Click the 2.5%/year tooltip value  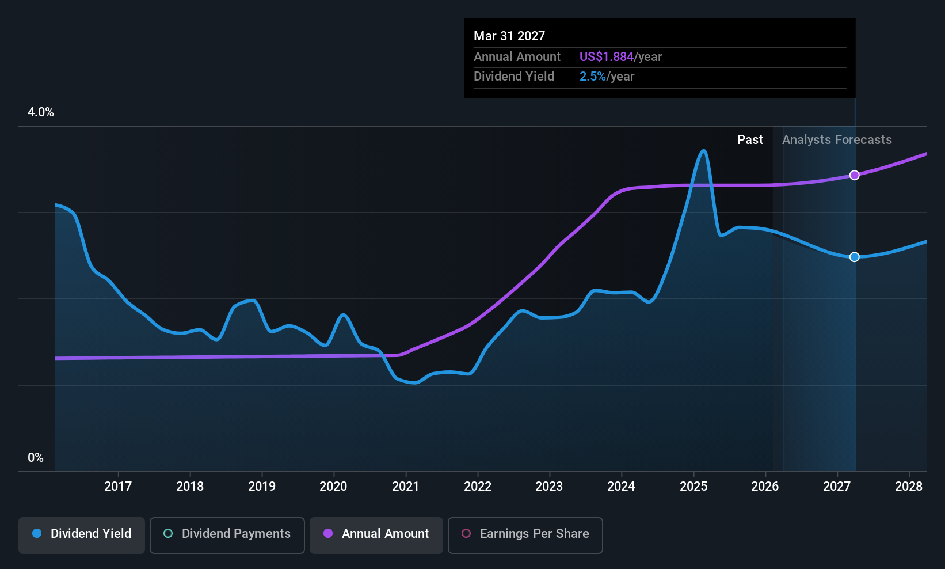click(607, 77)
